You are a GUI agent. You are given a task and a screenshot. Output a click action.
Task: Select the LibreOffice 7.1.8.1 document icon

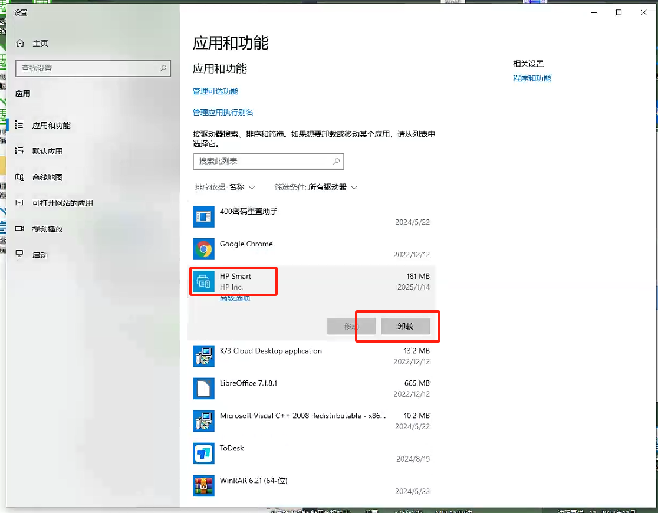[x=203, y=389]
